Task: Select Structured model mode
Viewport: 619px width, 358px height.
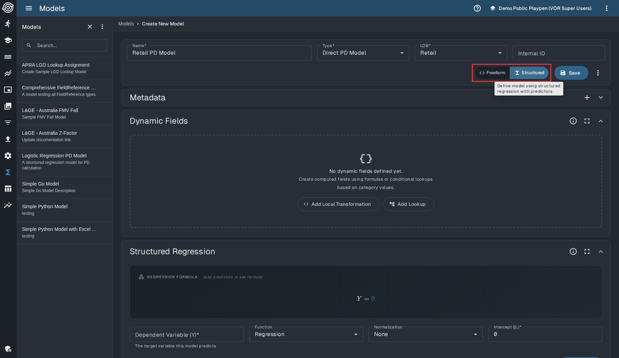Action: coord(529,73)
